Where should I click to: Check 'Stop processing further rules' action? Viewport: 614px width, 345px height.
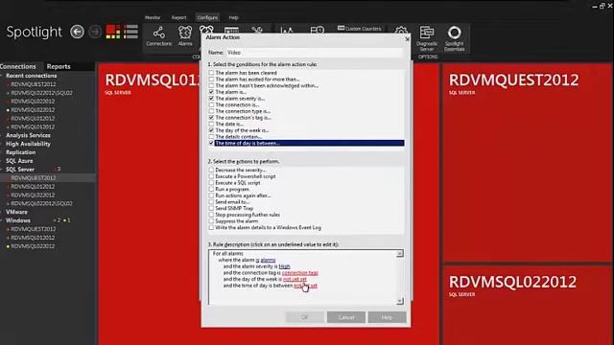coord(211,215)
